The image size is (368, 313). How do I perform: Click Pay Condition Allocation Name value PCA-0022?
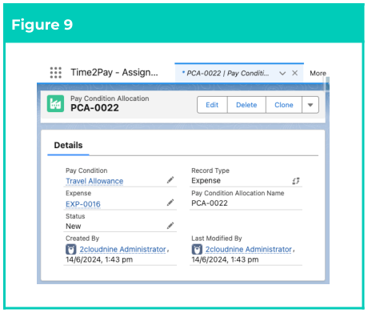point(210,203)
